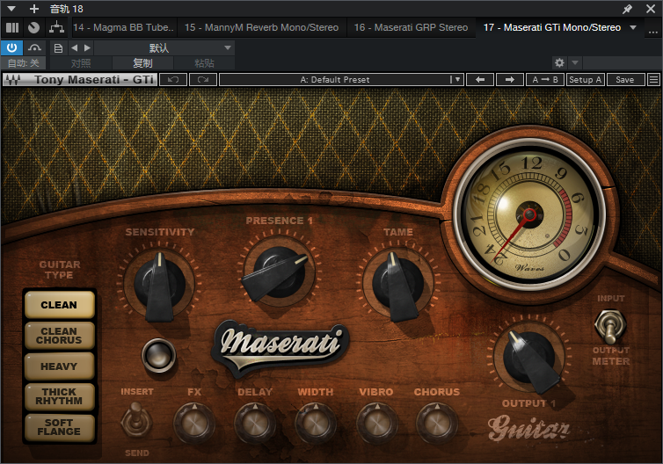
Task: Select the SOFT FLANGE guitar type
Action: [x=59, y=427]
